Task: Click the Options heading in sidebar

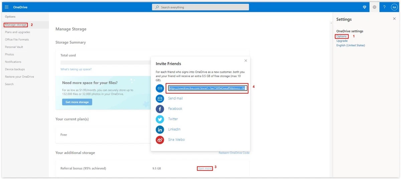Action: [10, 17]
